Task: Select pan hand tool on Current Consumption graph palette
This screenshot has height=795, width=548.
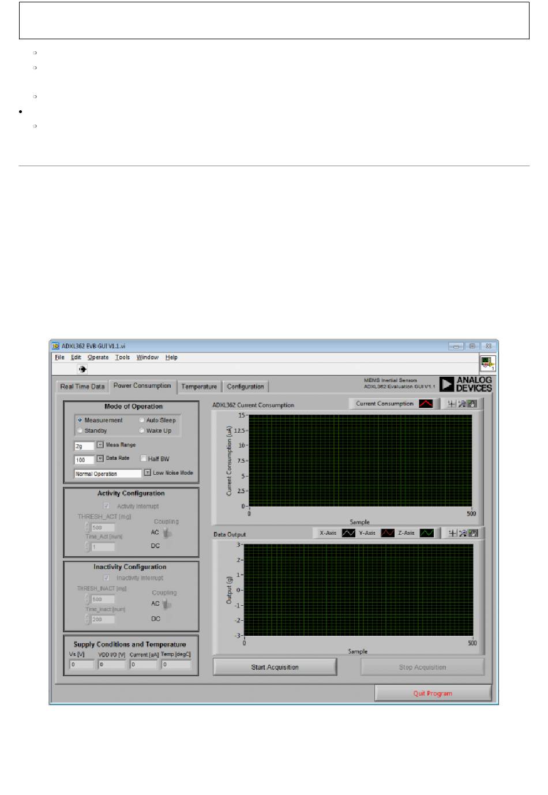Action: coord(472,404)
